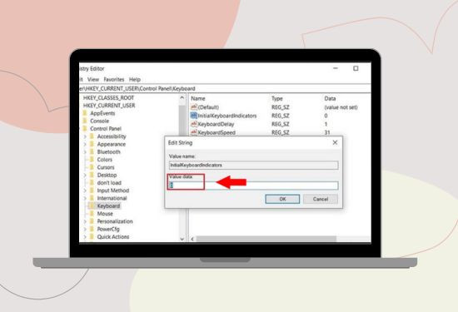
Task: Click the values pane scroll left arrow
Action: (192, 239)
